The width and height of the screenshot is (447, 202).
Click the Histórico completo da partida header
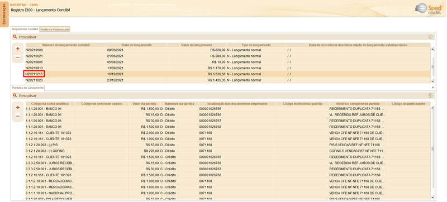tap(358, 104)
